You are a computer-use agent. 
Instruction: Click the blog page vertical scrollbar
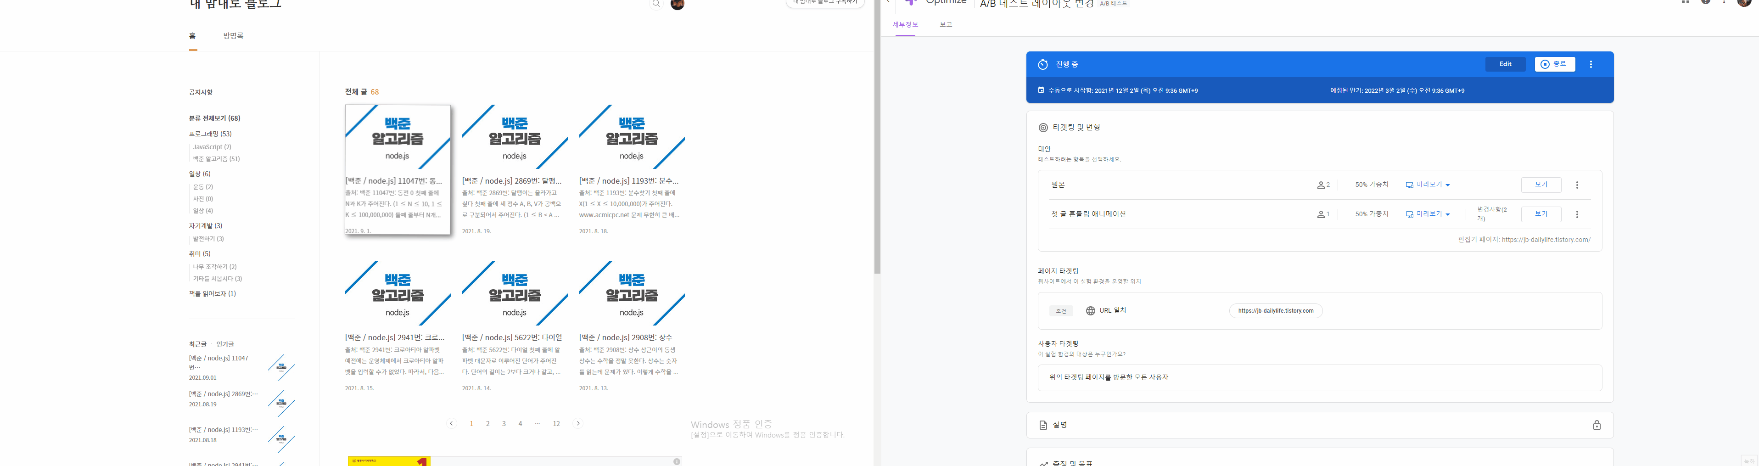click(x=878, y=137)
